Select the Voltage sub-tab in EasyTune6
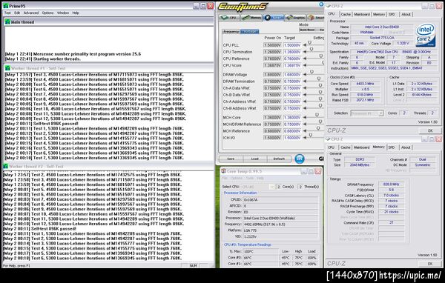This screenshot has width=445, height=283. (250, 31)
